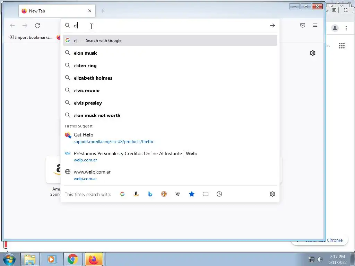Choose the 'elon musk' suggestion

point(170,53)
